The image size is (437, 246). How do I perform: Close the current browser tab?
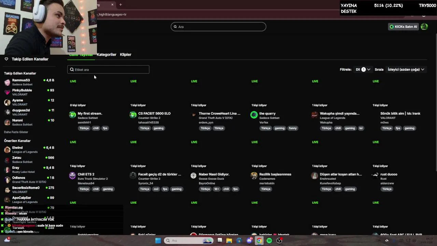(x=112, y=4)
